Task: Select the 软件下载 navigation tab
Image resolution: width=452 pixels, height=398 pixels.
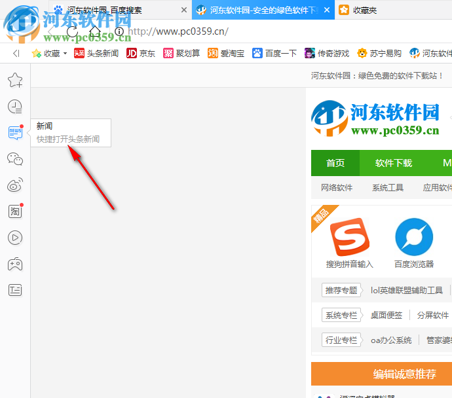Action: tap(394, 163)
